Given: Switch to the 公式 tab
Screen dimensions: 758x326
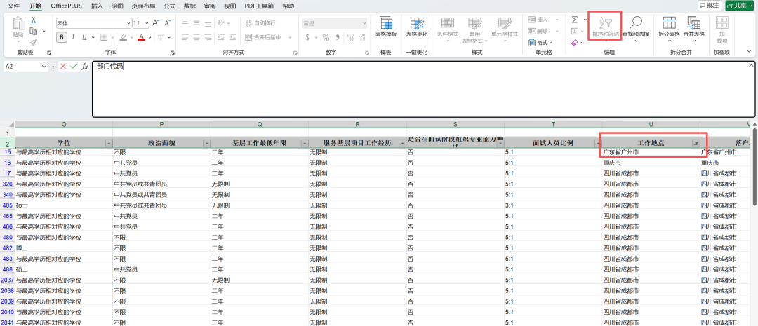Looking at the screenshot, I should pyautogui.click(x=169, y=6).
